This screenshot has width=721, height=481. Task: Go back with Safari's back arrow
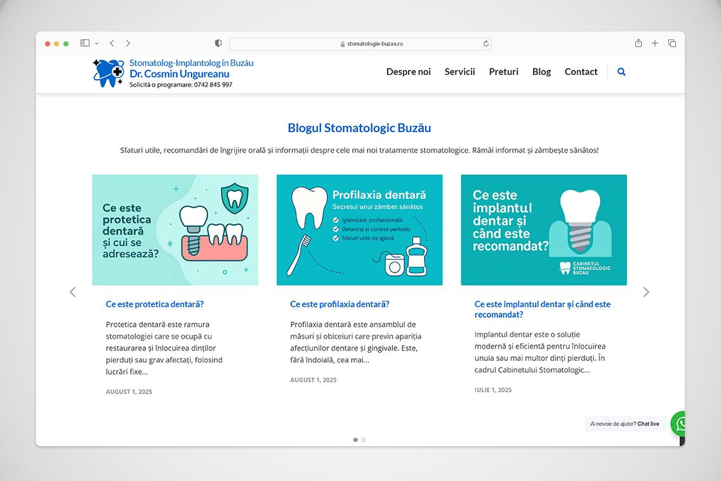(x=112, y=43)
